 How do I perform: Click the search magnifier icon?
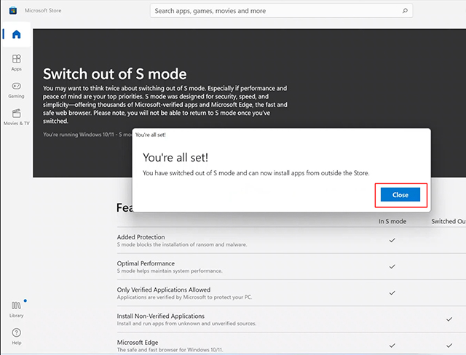405,11
